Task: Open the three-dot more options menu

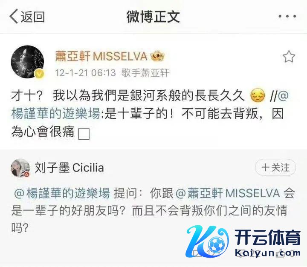Action: pyautogui.click(x=287, y=16)
